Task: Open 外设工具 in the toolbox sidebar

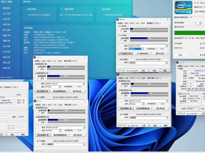Action: (6, 52)
